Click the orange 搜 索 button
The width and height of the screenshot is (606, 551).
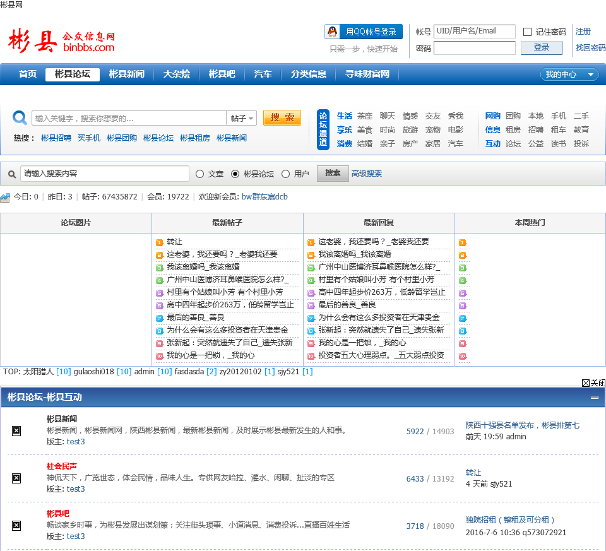coord(282,117)
